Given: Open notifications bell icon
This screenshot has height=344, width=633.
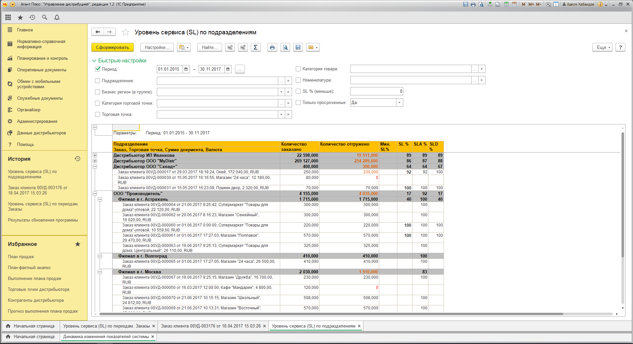Looking at the screenshot, I should point(57,17).
